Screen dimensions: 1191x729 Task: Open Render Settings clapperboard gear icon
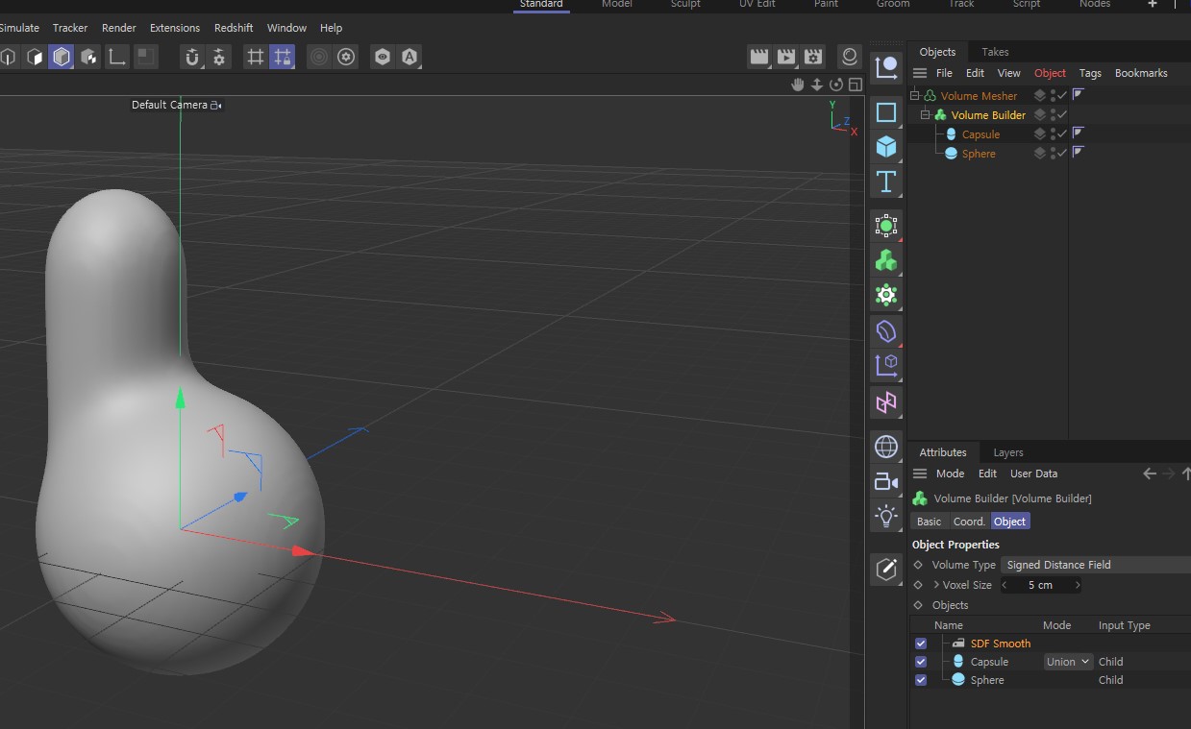click(x=813, y=57)
